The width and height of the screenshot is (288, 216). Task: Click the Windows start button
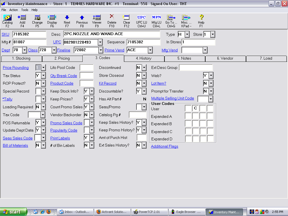pos(13,212)
